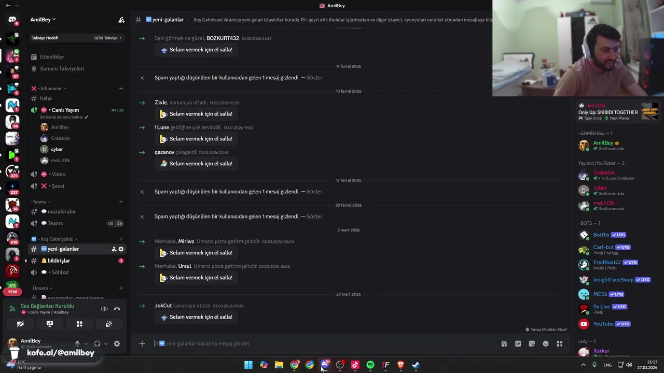Set channel status under Canlı Yayım
The height and width of the screenshot is (373, 664).
tap(64, 117)
